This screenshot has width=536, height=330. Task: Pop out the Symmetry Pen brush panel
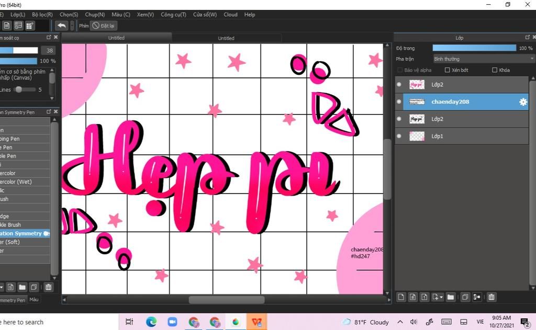pos(49,111)
